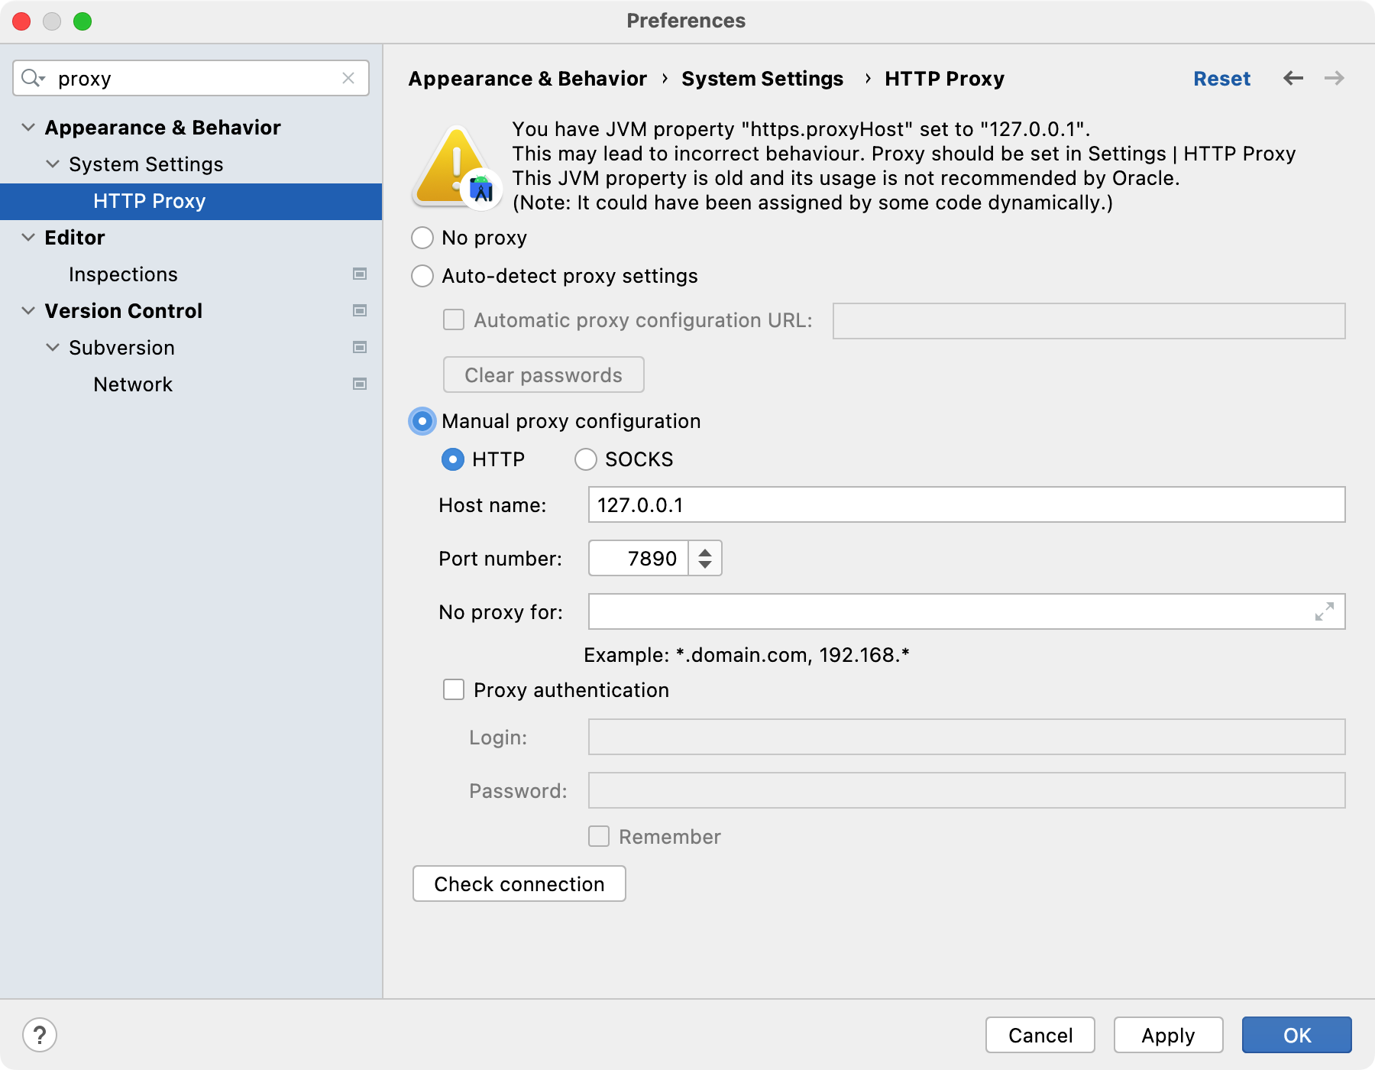Click the Password text field
Image resolution: width=1375 pixels, height=1070 pixels.
pos(967,790)
